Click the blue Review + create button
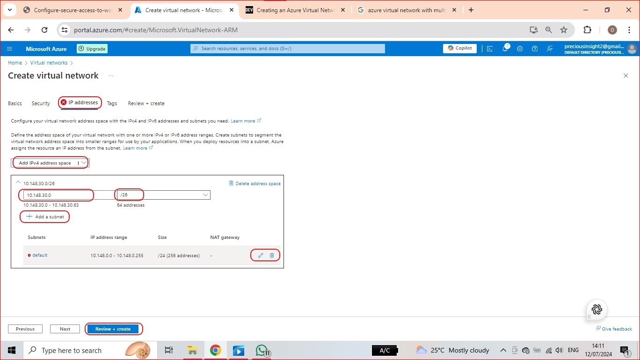The height and width of the screenshot is (360, 640). pyautogui.click(x=113, y=329)
